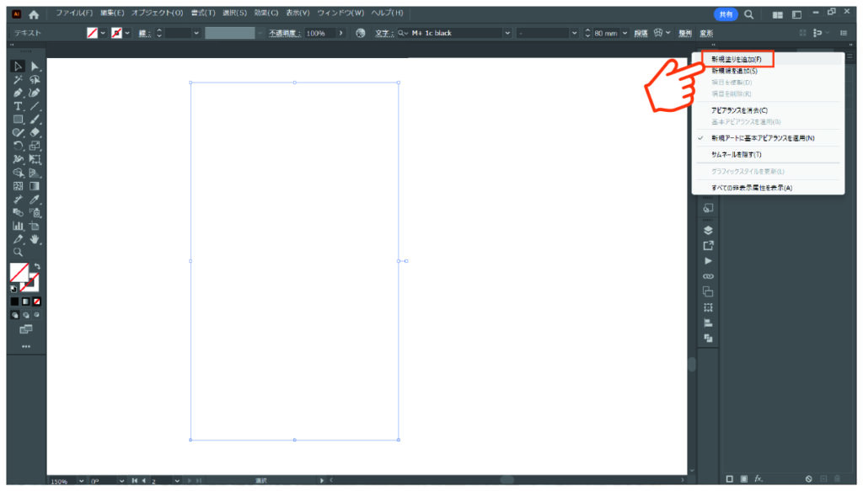863x491 pixels.
Task: Set paint mode to Color (black square)
Action: pyautogui.click(x=15, y=302)
